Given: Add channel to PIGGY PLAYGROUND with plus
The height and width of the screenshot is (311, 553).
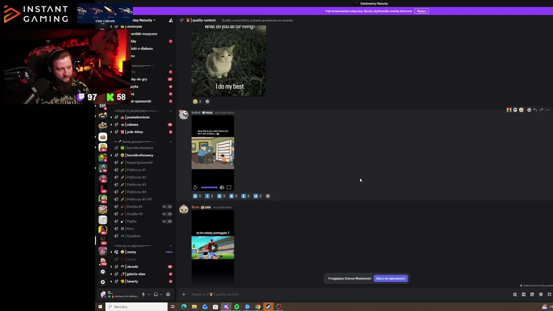Looking at the screenshot, I should click(x=171, y=111).
